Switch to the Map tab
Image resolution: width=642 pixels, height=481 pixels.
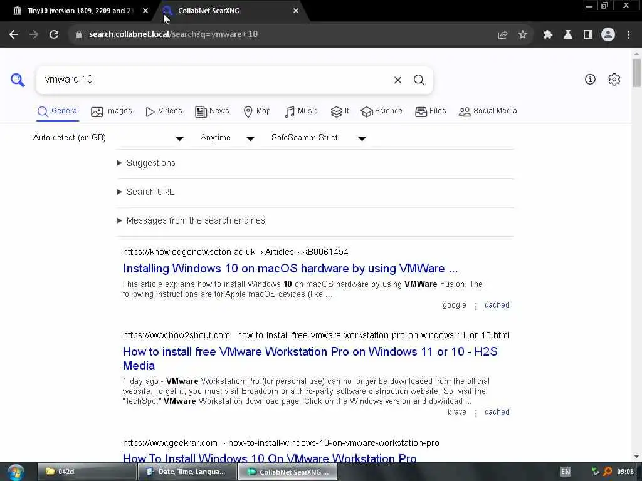coord(256,111)
